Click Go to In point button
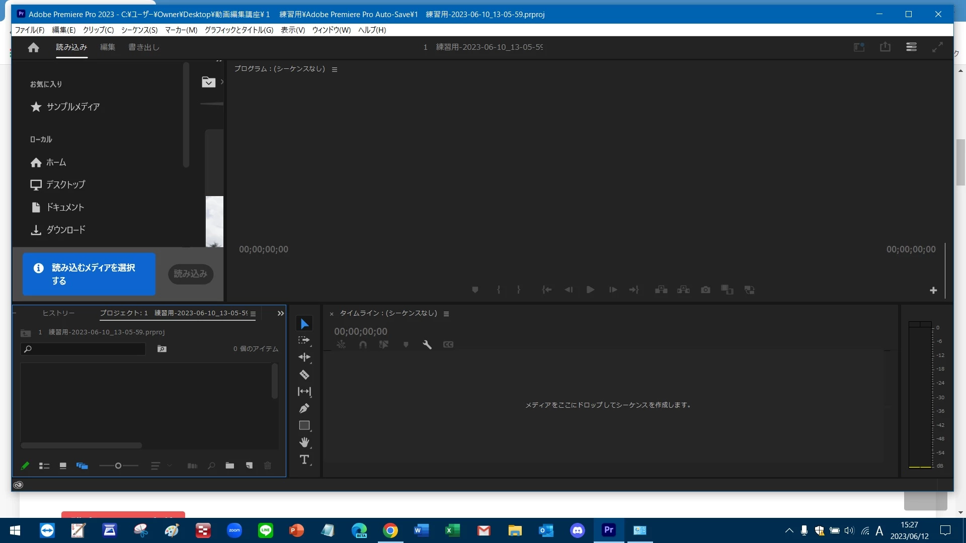This screenshot has height=543, width=966. (x=547, y=290)
